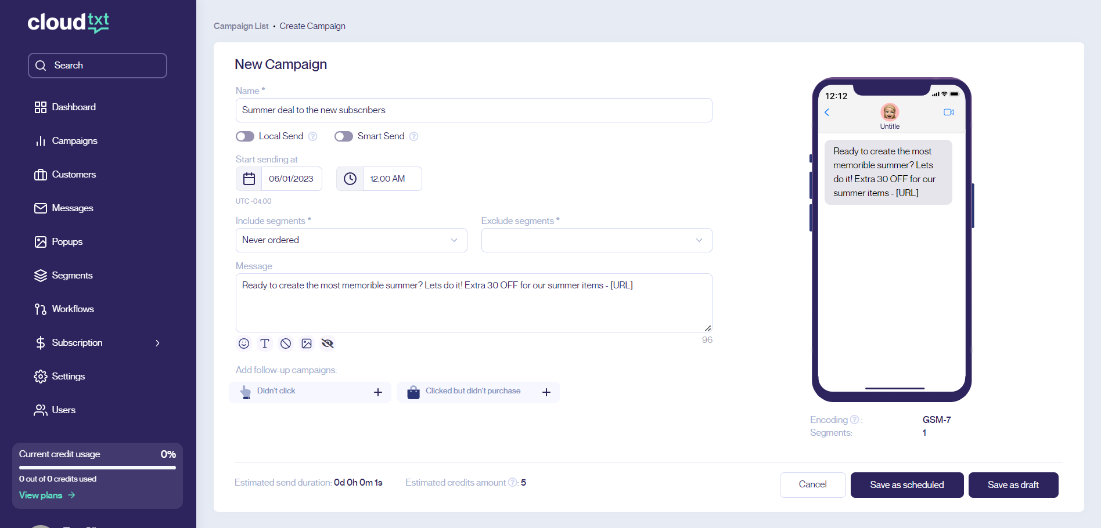
Task: Click the sidebar Search field
Action: (x=98, y=66)
